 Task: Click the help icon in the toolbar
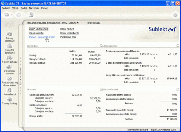point(175,15)
